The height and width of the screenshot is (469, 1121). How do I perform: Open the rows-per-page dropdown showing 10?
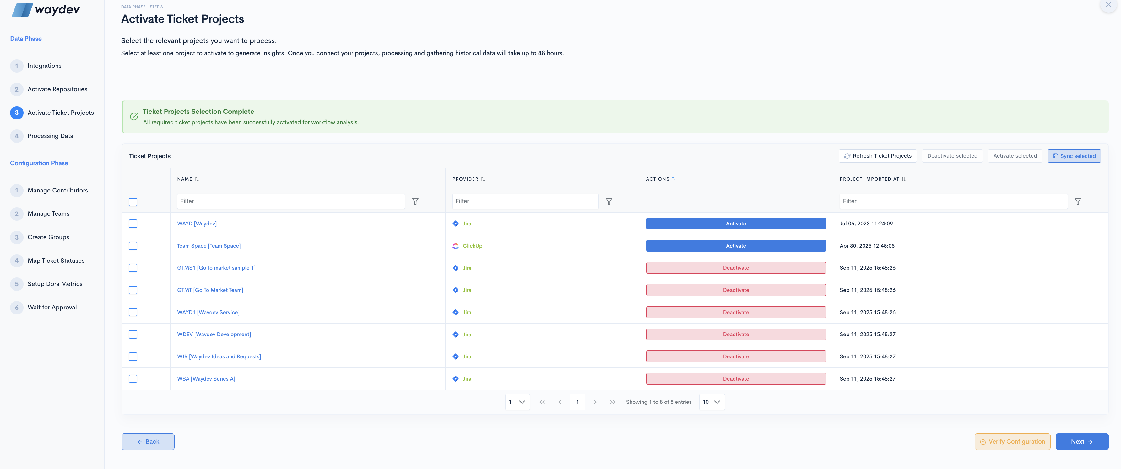[x=711, y=402]
